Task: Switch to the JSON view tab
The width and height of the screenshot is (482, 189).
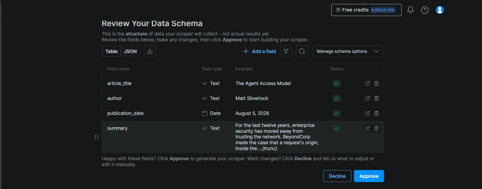Action: point(130,51)
